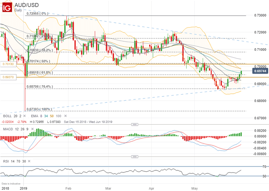The height and width of the screenshot is (191, 269).
Task: Click the Mar date axis label
Action: click(108, 188)
